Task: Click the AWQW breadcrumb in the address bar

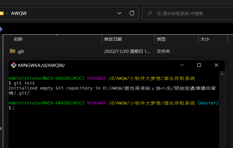Action: tap(19, 13)
